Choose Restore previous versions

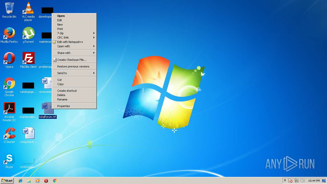click(x=74, y=66)
